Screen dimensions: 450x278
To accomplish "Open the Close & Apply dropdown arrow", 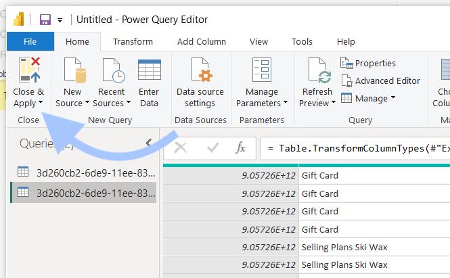I will pos(41,102).
